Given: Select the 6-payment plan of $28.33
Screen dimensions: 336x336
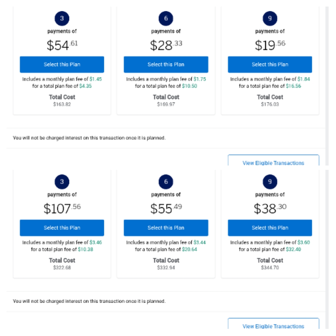Looking at the screenshot, I should (166, 64).
